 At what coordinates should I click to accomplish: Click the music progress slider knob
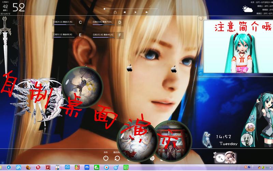pyautogui.click(x=104, y=9)
